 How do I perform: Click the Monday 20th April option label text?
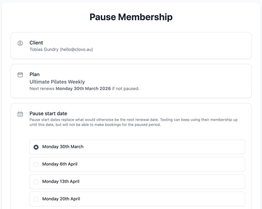61,199
